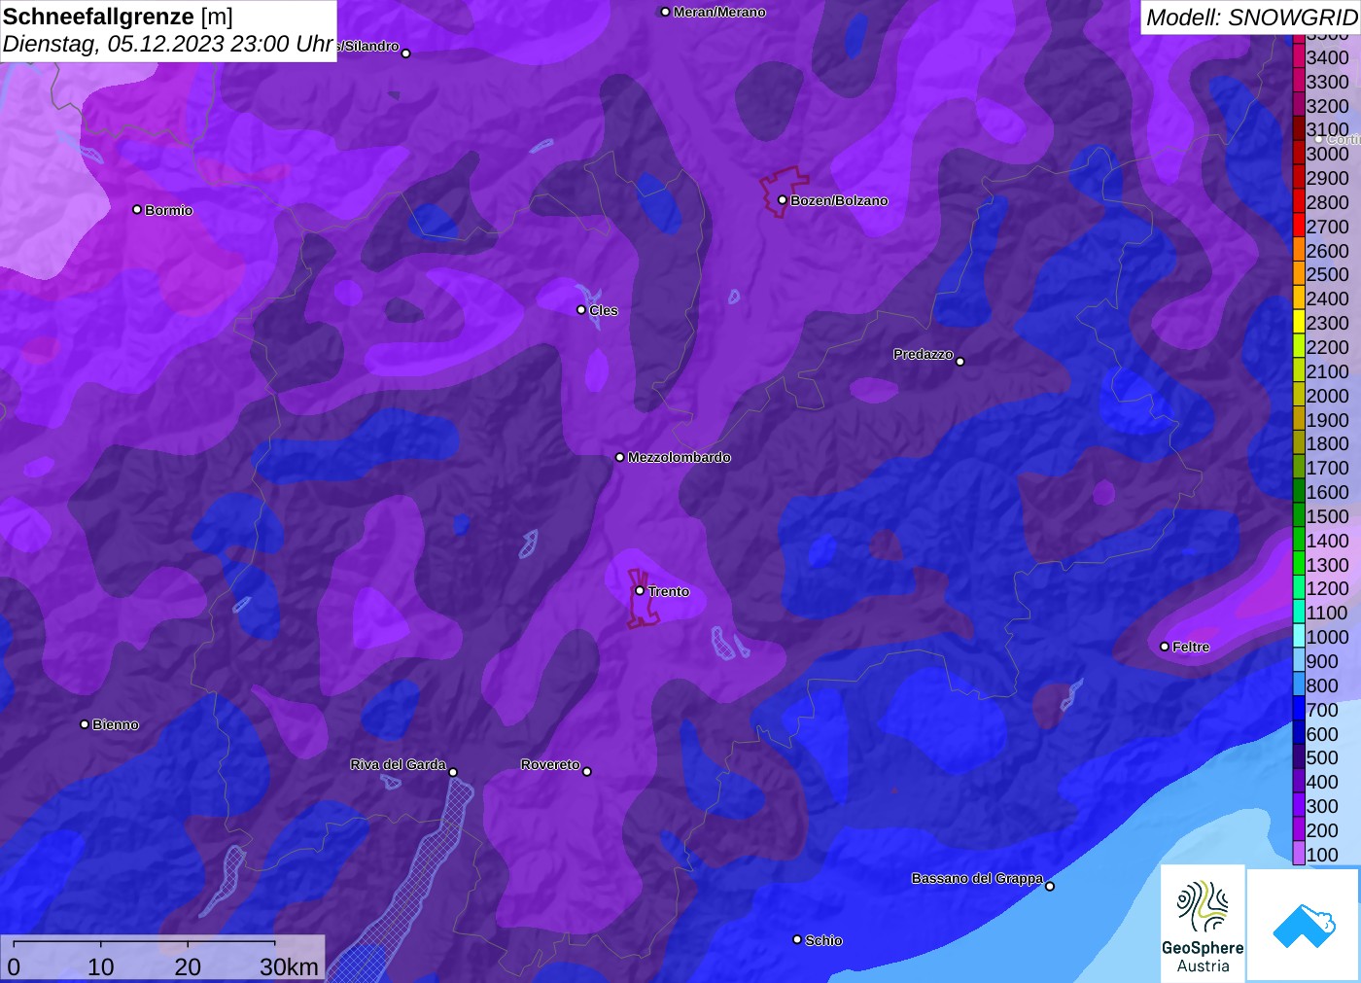Select the Cles city marker dot
This screenshot has height=983, width=1361.
click(581, 310)
